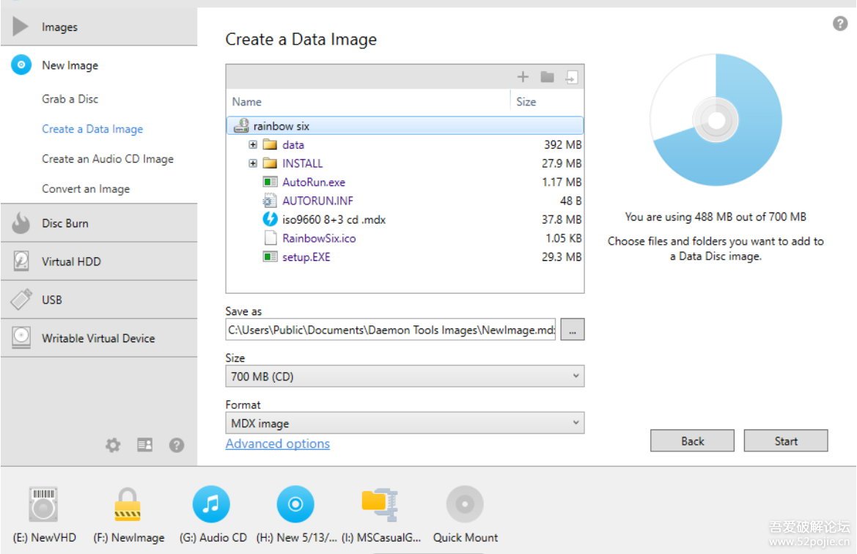Open the Size dropdown showing 700 MB (CD)
857x554 pixels.
[405, 377]
